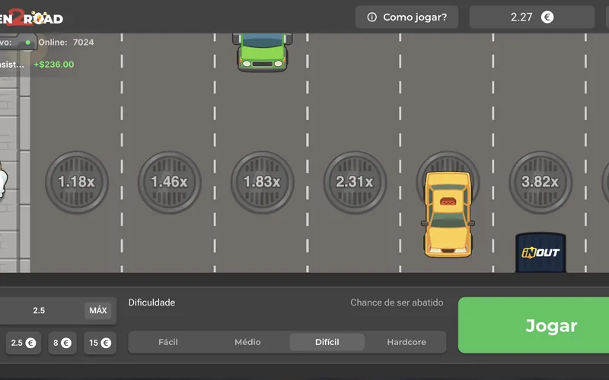Click the balance display showing 2.27
609x380 pixels.
pos(531,17)
